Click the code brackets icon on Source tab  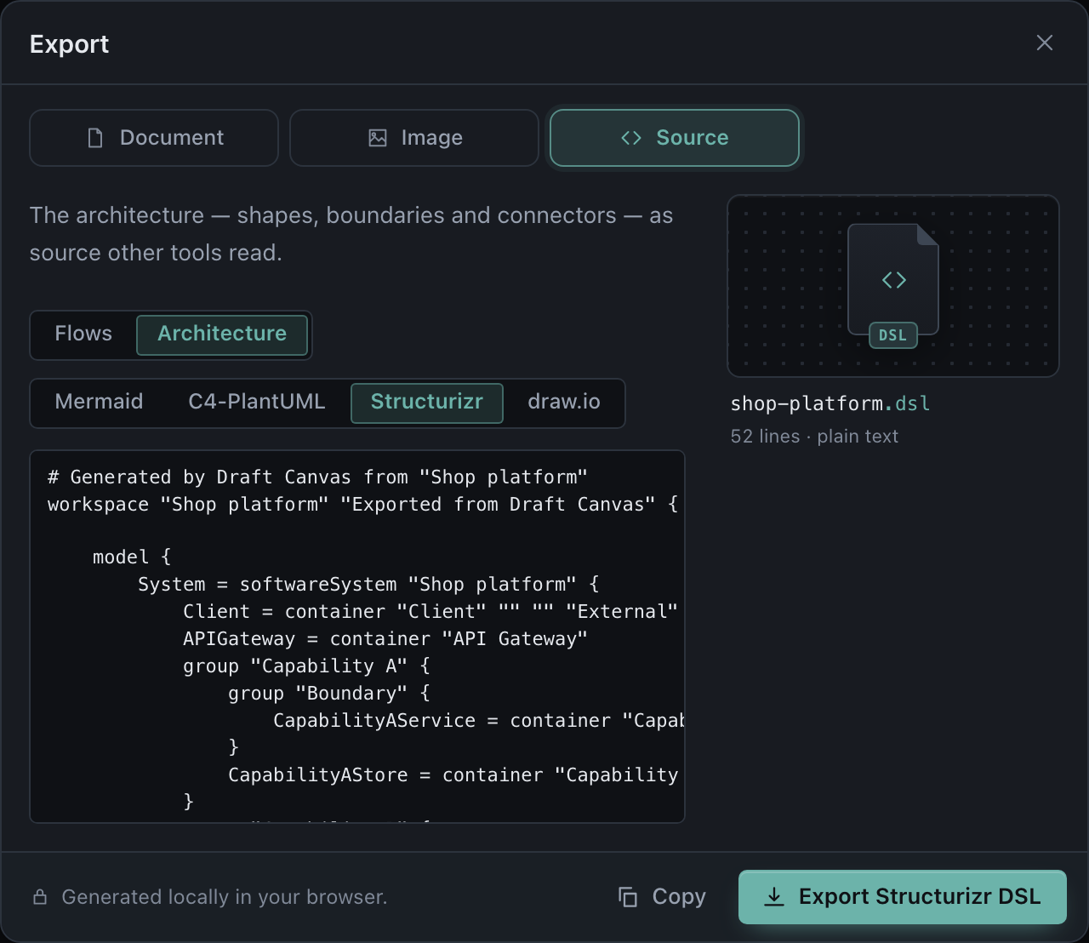pos(631,138)
